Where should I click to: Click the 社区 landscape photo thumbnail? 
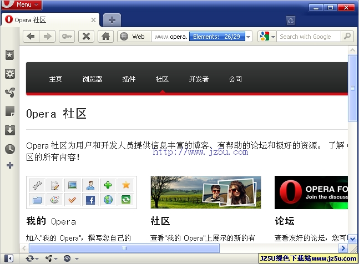(x=206, y=192)
